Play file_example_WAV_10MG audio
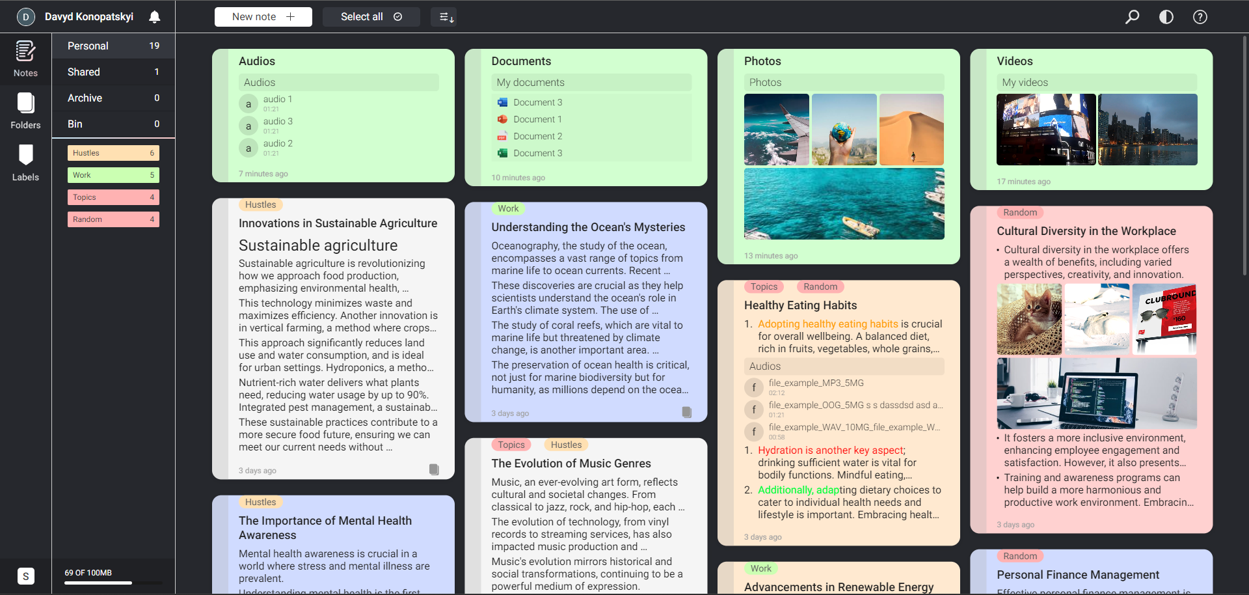Screen dimensions: 1249x595 [754, 432]
